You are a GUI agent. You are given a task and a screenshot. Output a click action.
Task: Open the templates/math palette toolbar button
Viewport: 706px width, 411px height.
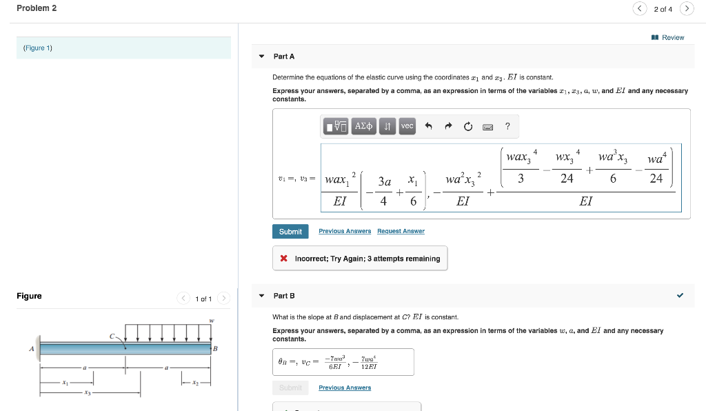pos(336,126)
